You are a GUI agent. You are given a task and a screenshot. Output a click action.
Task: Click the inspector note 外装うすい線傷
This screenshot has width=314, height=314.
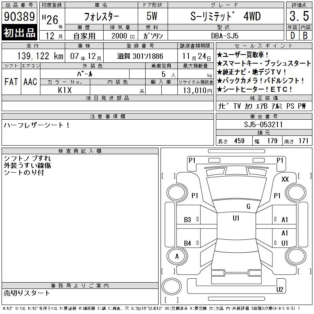[27, 165]
